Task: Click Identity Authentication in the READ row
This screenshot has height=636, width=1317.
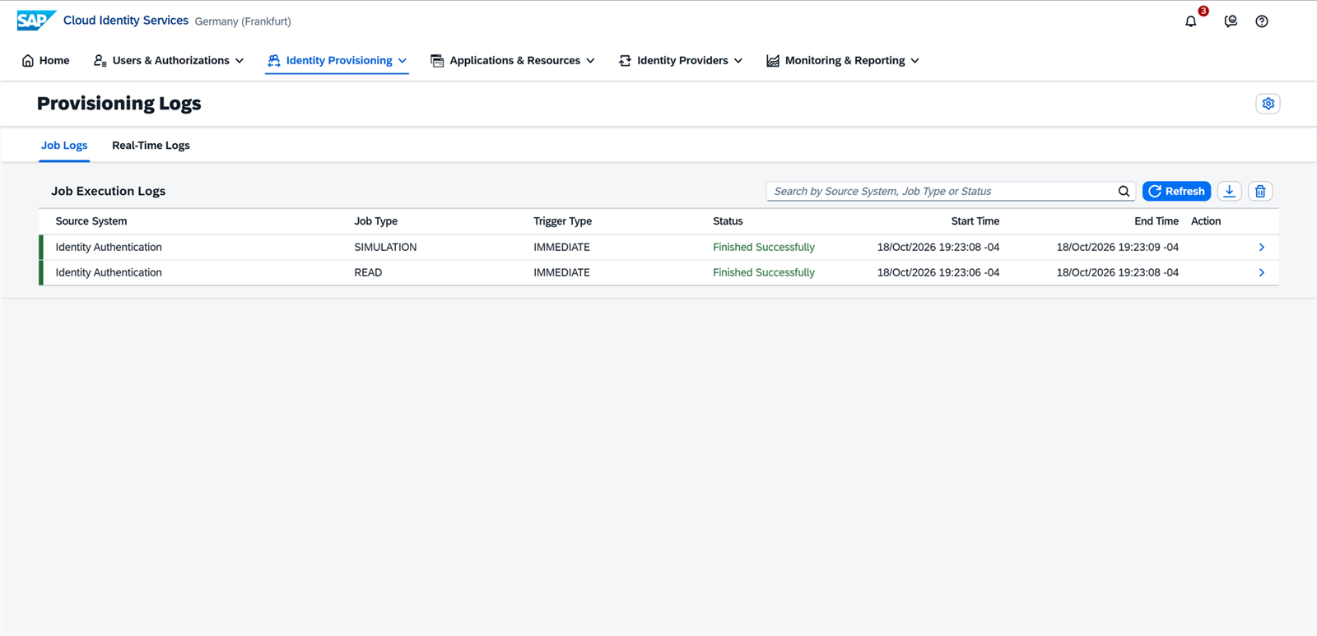Action: tap(109, 272)
